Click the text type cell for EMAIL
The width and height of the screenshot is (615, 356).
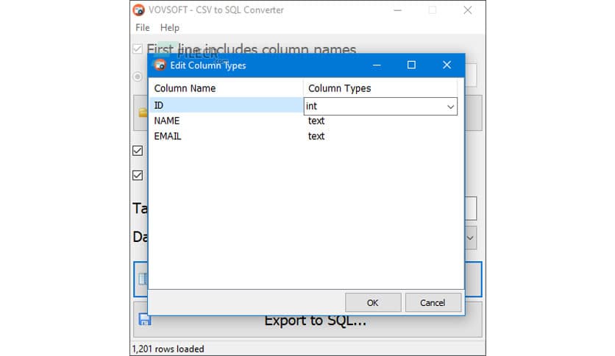(x=316, y=136)
